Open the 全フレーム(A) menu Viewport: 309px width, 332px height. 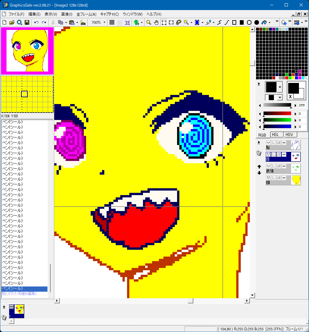[86, 14]
